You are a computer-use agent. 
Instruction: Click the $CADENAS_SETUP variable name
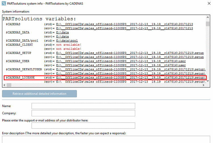coord(18,53)
